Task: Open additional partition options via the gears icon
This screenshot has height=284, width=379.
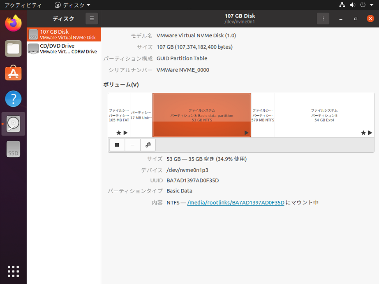Action: click(x=148, y=145)
